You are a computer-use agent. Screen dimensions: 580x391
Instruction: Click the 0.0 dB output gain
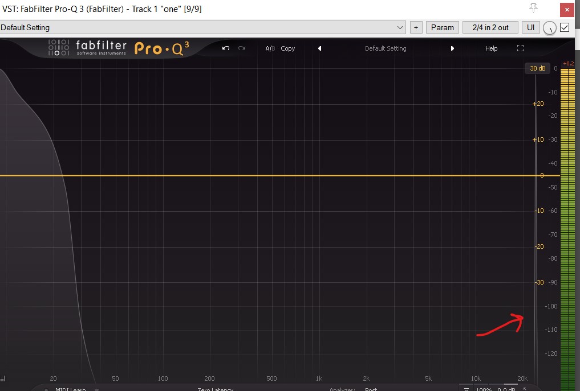[506, 389]
